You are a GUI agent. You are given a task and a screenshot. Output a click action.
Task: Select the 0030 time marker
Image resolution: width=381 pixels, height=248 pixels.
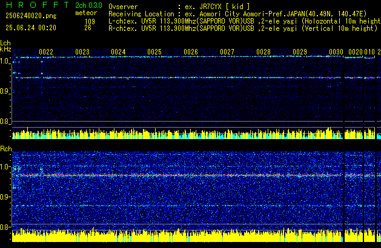336,52
